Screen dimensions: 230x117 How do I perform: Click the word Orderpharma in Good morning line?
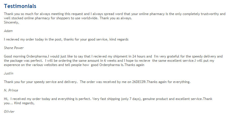point(37,56)
